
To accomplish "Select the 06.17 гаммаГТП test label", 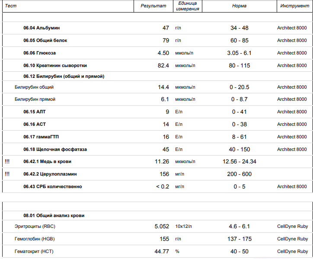I will click(x=41, y=137).
